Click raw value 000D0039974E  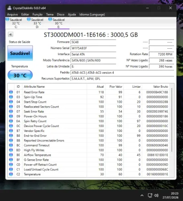[x=157, y=111]
